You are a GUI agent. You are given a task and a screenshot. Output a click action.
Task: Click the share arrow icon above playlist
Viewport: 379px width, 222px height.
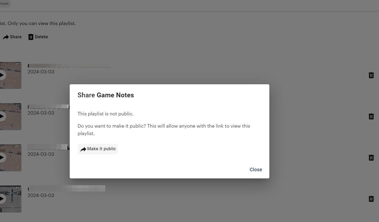6,37
